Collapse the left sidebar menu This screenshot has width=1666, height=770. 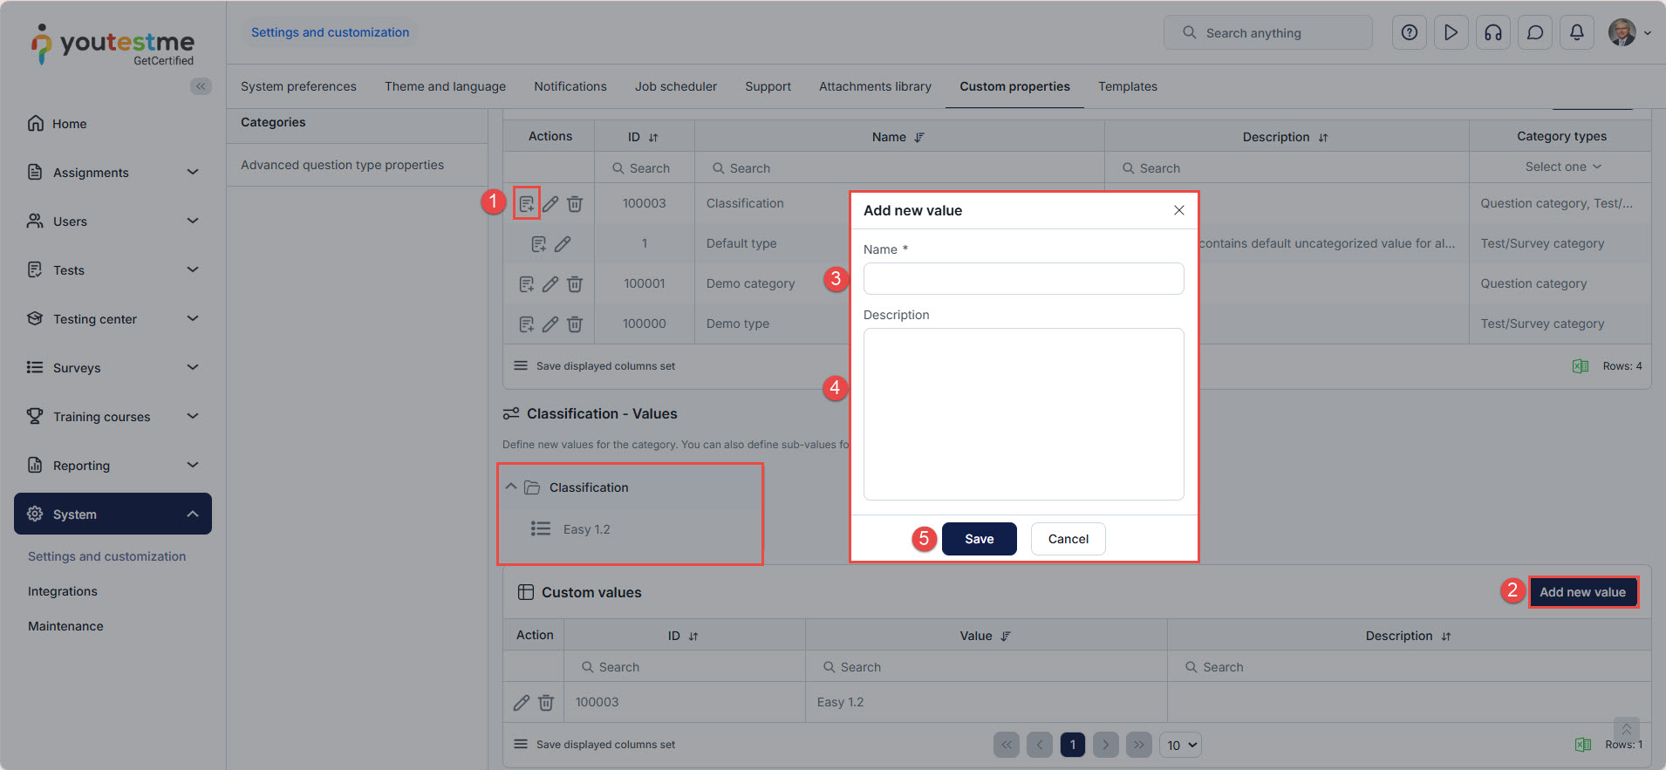[x=201, y=86]
